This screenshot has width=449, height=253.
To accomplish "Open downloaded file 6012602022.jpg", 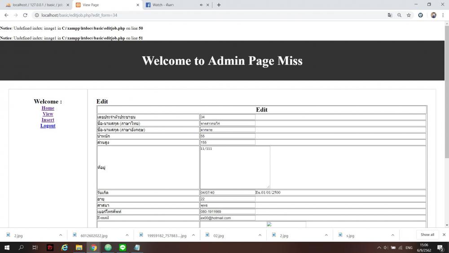I will 94,235.
